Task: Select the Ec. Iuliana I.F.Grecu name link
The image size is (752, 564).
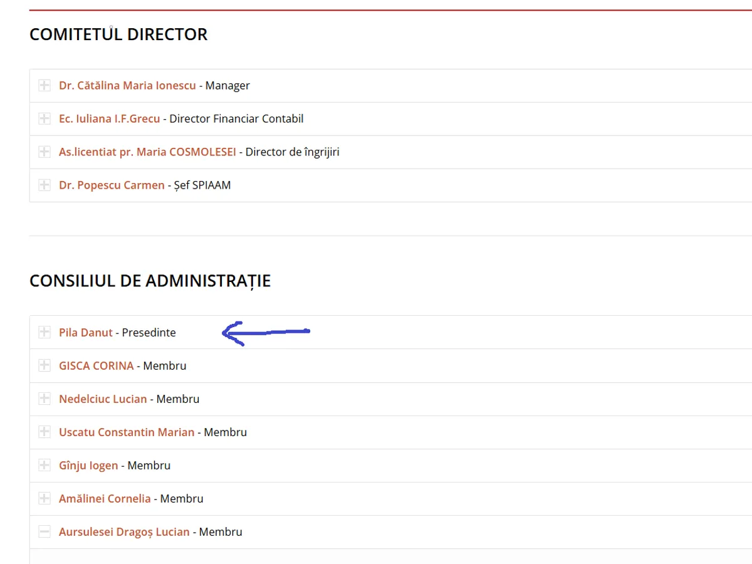Action: tap(109, 119)
